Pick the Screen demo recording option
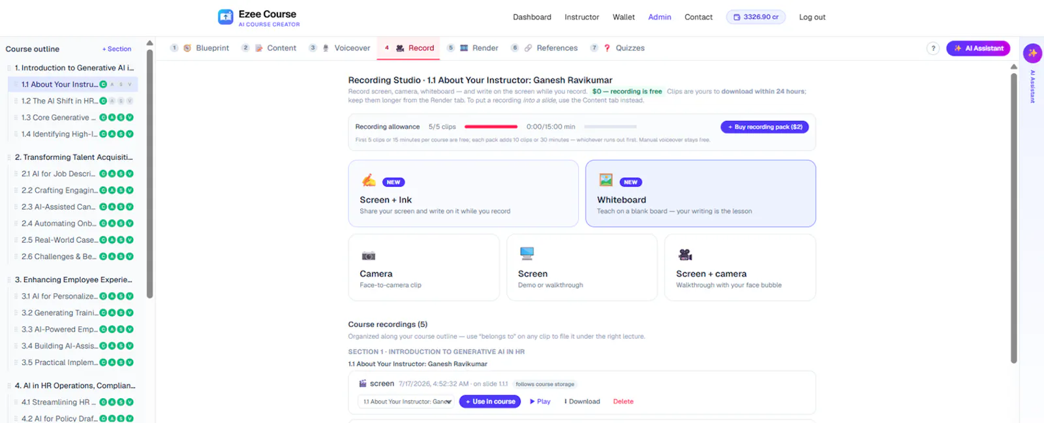 coord(582,268)
